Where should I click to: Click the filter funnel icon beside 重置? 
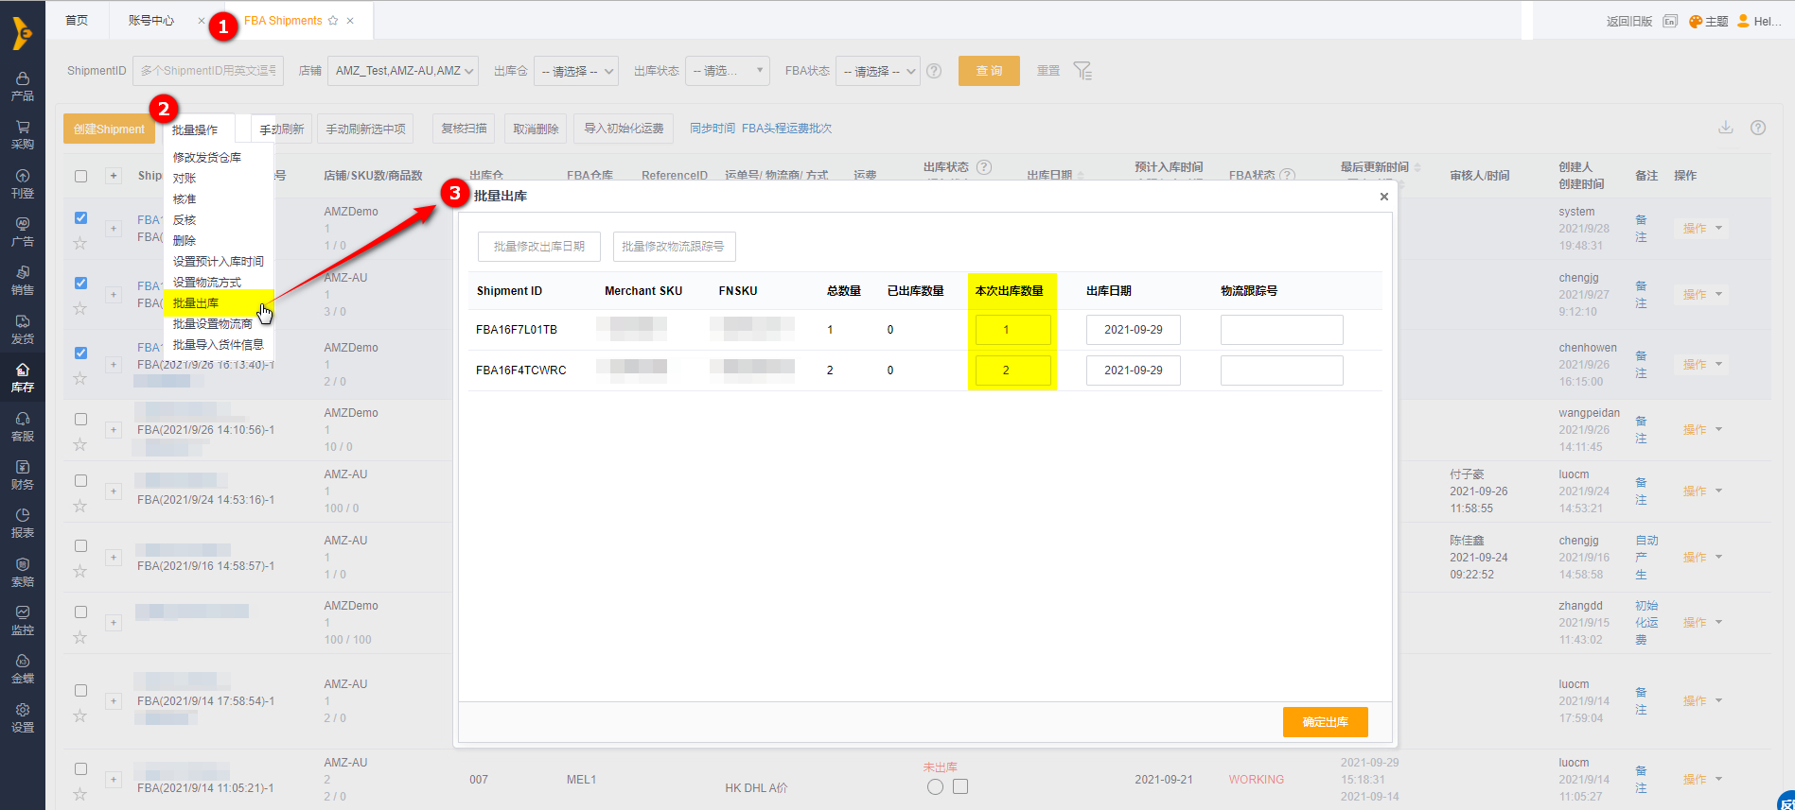click(x=1082, y=71)
